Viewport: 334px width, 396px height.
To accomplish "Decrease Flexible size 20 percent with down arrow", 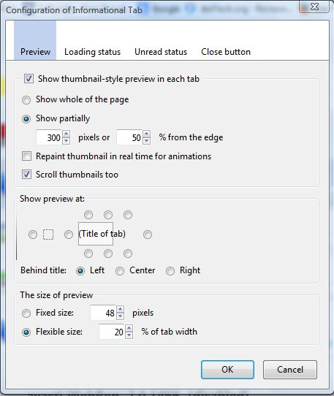I will pyautogui.click(x=129, y=335).
